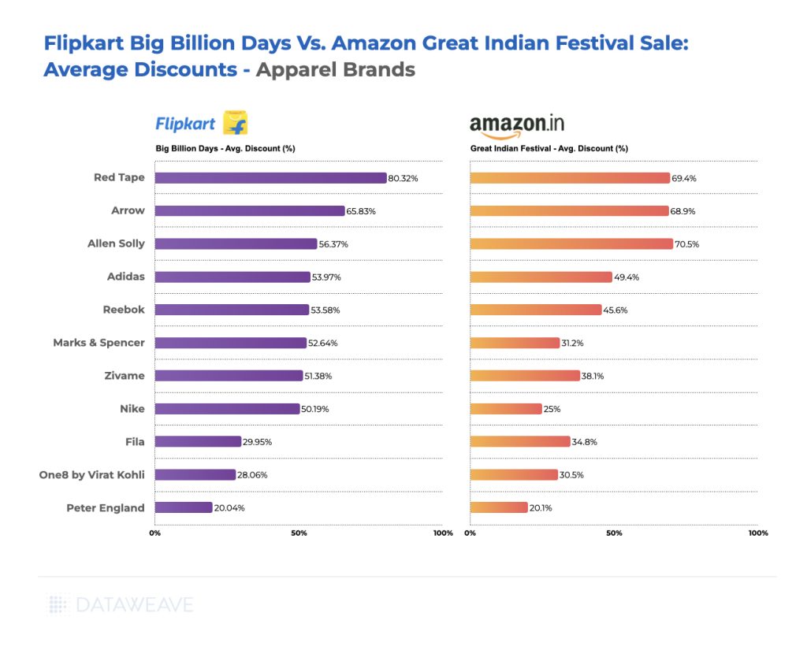The height and width of the screenshot is (665, 807).
Task: Click the Peter England orange Amazon bar
Action: pyautogui.click(x=499, y=507)
